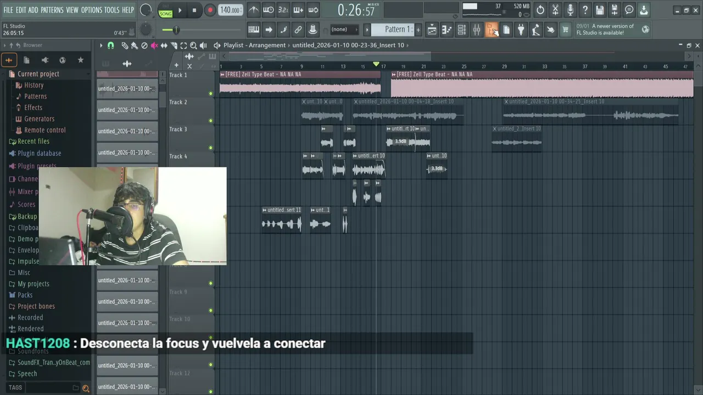The width and height of the screenshot is (703, 395).
Task: Open the mixer view
Action: [477, 30]
